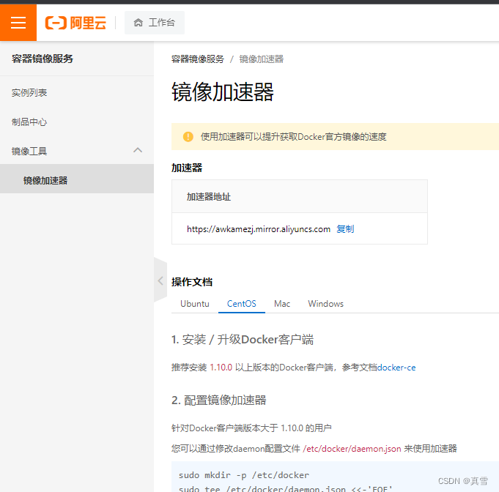Click the /etc/docker/daemon.json path text
Image resolution: width=499 pixels, height=492 pixels.
click(x=352, y=449)
